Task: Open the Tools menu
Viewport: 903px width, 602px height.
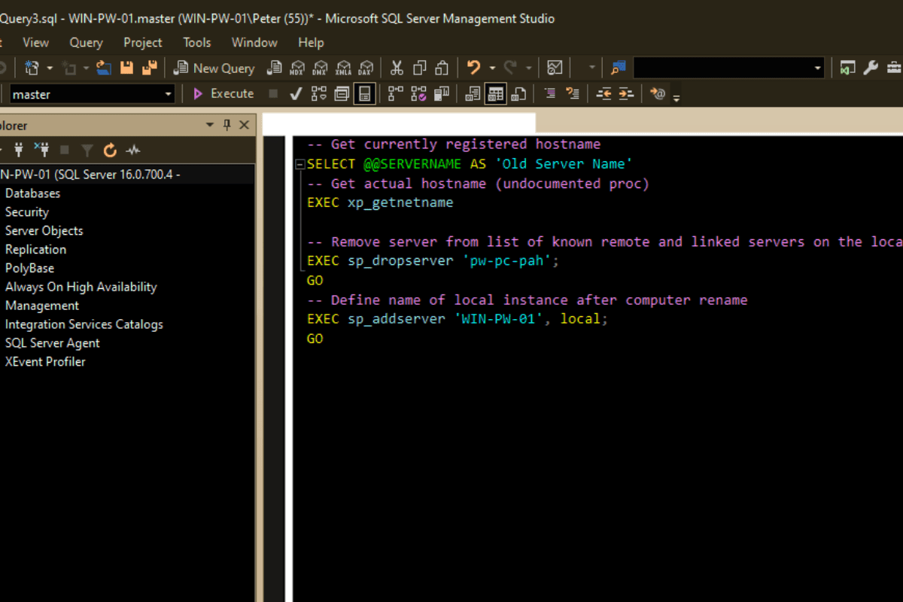Action: [x=197, y=42]
